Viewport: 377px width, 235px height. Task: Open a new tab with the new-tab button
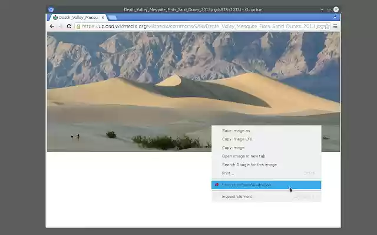(112, 18)
